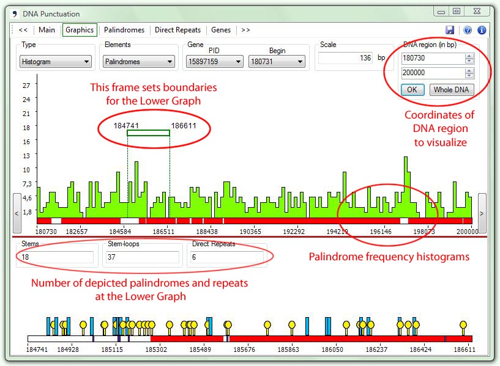The width and height of the screenshot is (500, 366).
Task: Open the Gene Begin dropdown
Action: [277, 62]
